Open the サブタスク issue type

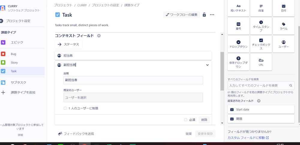(18, 82)
